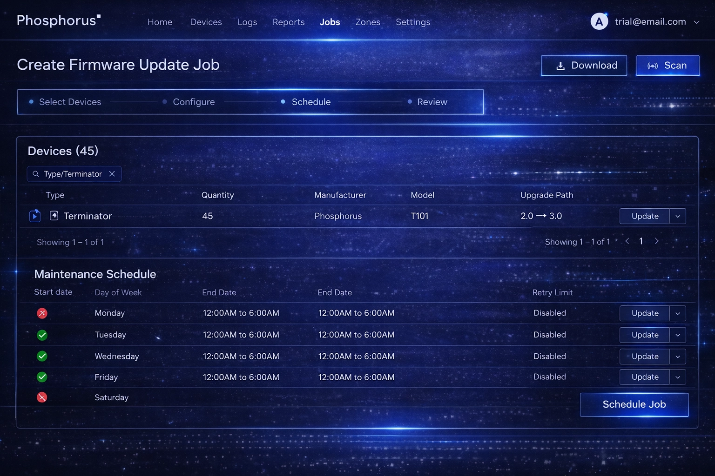
Task: Switch to the Devices navigation tab
Action: point(206,22)
